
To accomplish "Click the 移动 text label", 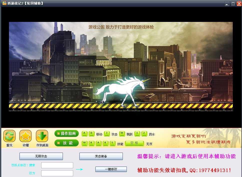I will [99, 134].
